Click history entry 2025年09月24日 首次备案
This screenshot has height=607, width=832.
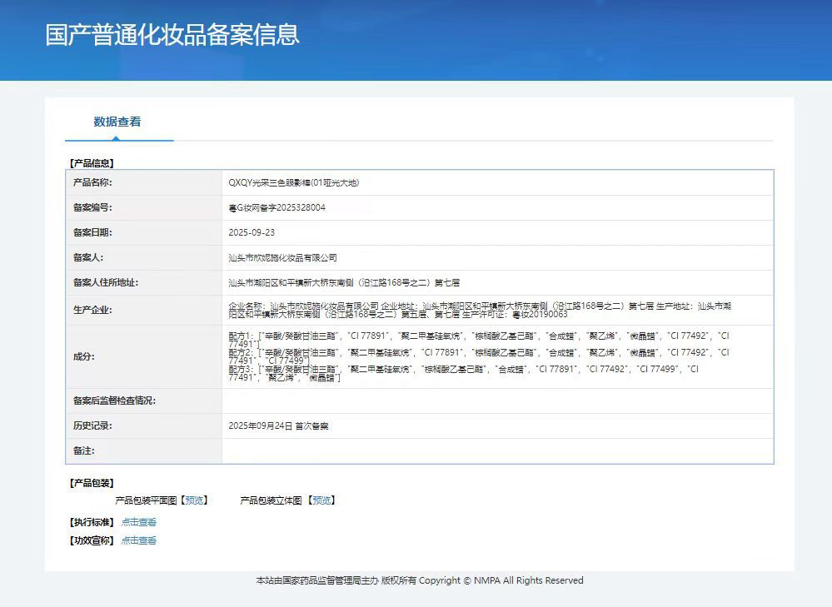point(278,425)
